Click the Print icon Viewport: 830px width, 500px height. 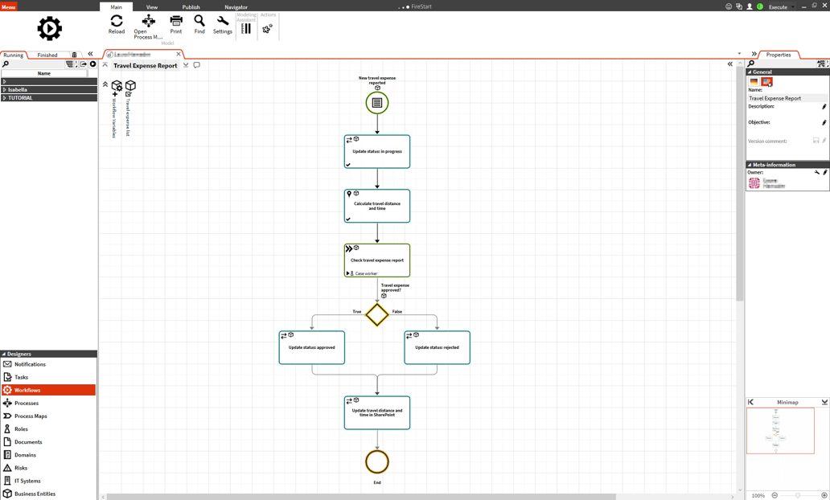pos(175,23)
